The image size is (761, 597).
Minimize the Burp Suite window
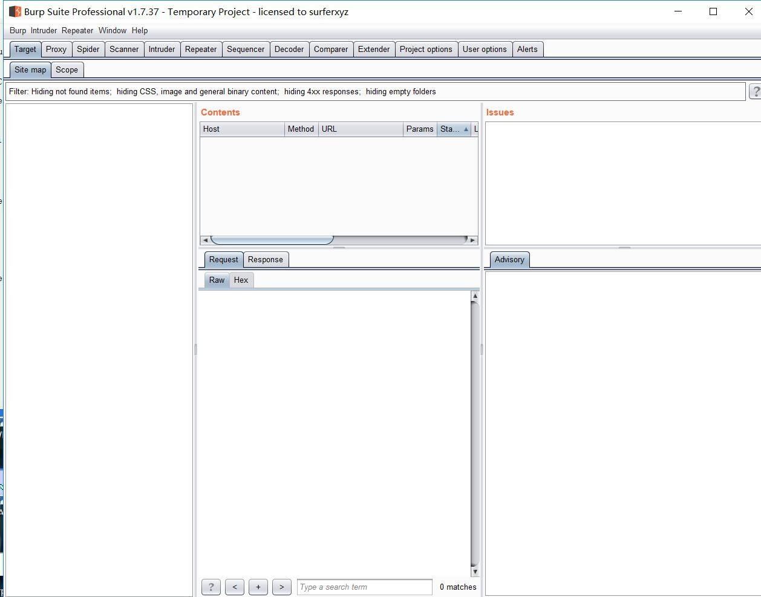coord(678,11)
